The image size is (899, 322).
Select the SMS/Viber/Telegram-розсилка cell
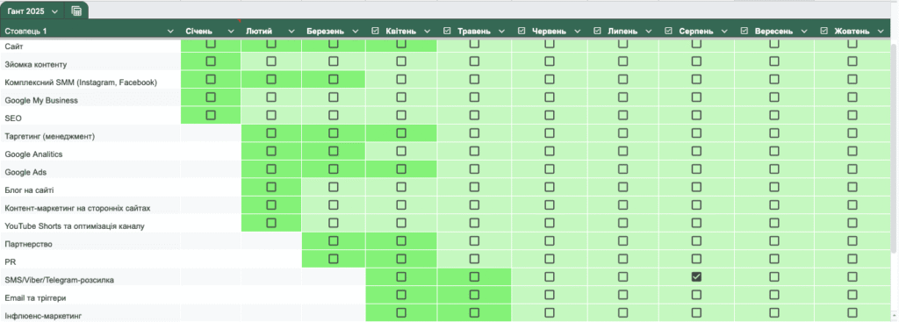[x=90, y=277]
